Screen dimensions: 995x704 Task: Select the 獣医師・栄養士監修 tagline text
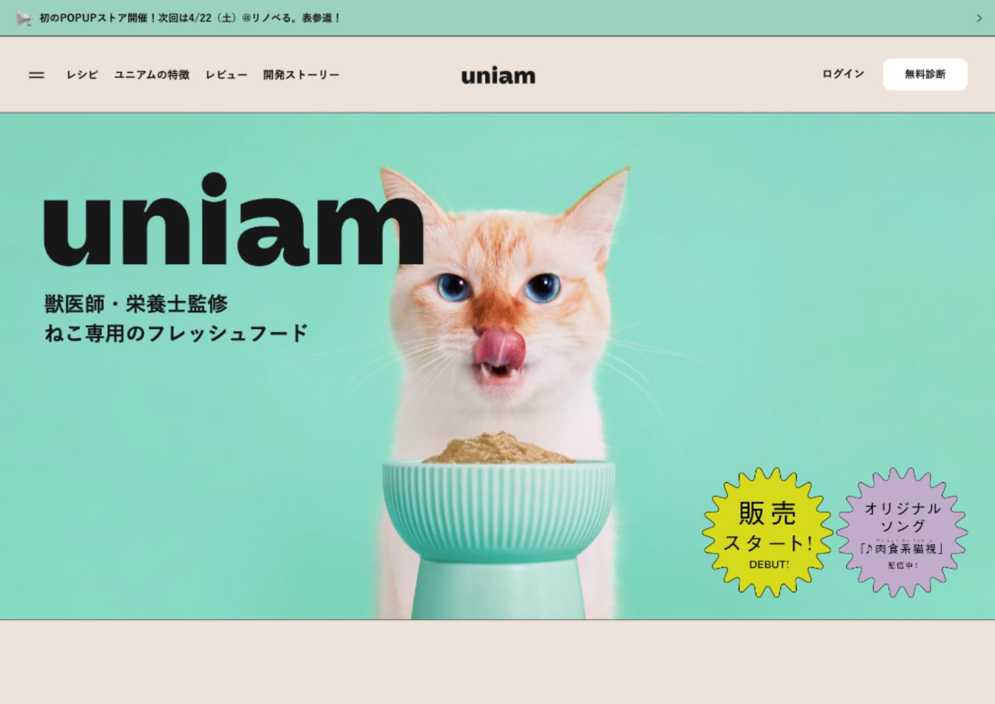tap(136, 304)
